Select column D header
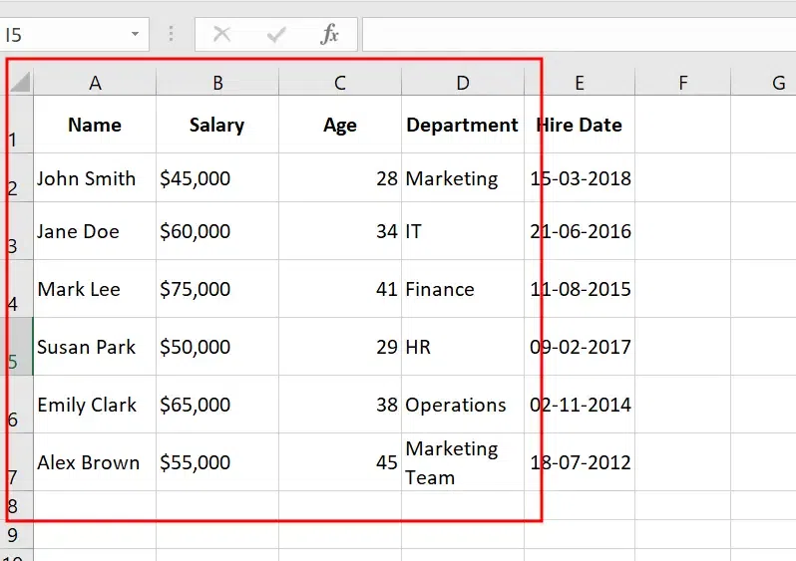The height and width of the screenshot is (561, 796). (x=463, y=83)
